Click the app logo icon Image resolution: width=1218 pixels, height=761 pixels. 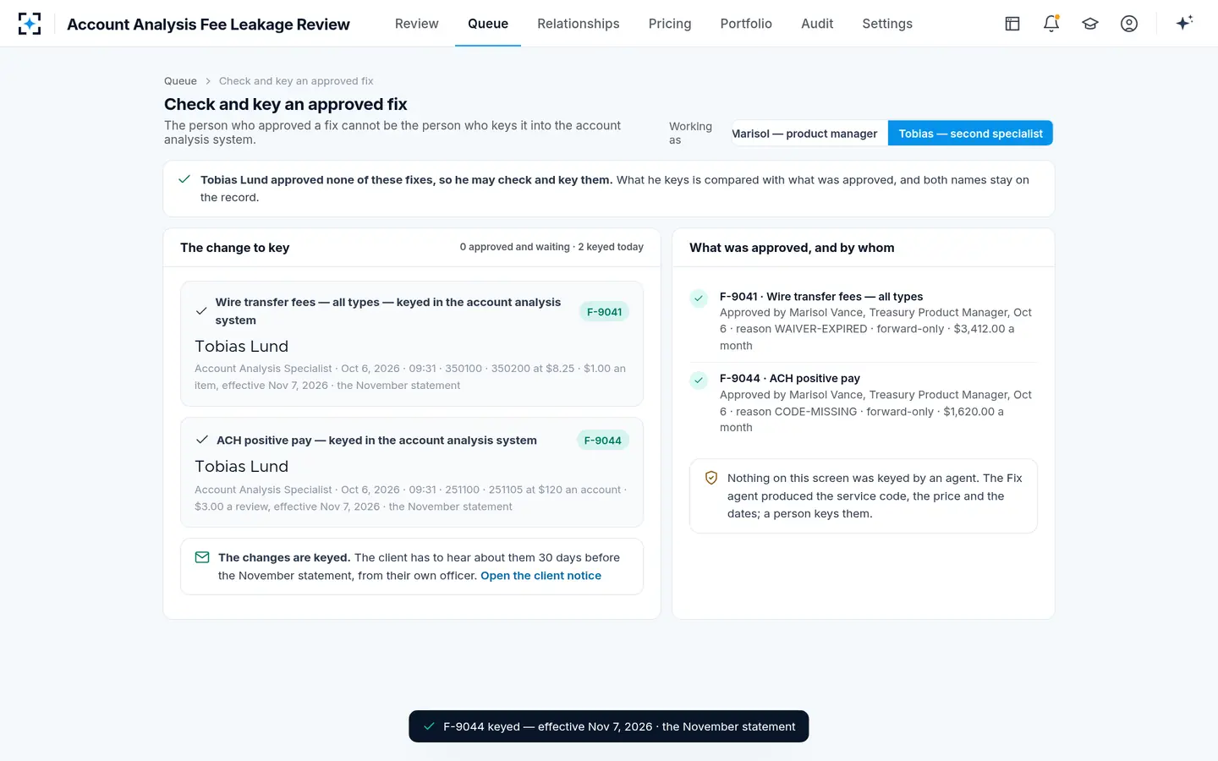[x=30, y=24]
